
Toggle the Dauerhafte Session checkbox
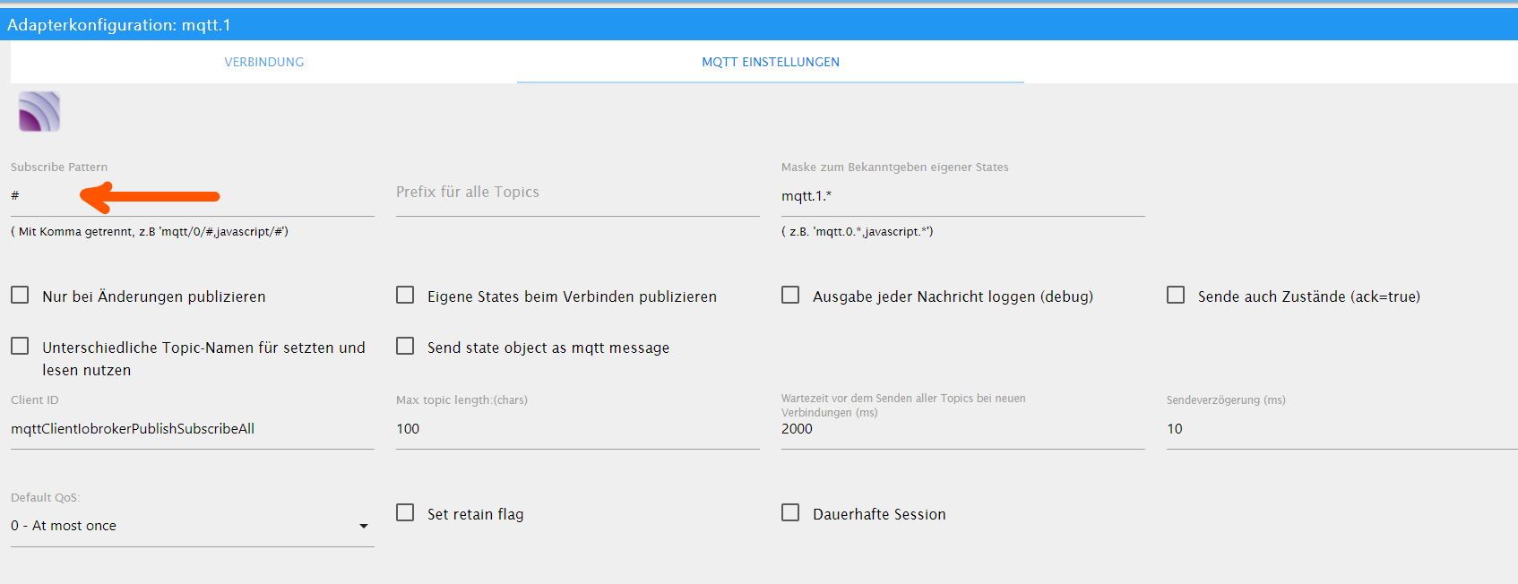(x=790, y=512)
